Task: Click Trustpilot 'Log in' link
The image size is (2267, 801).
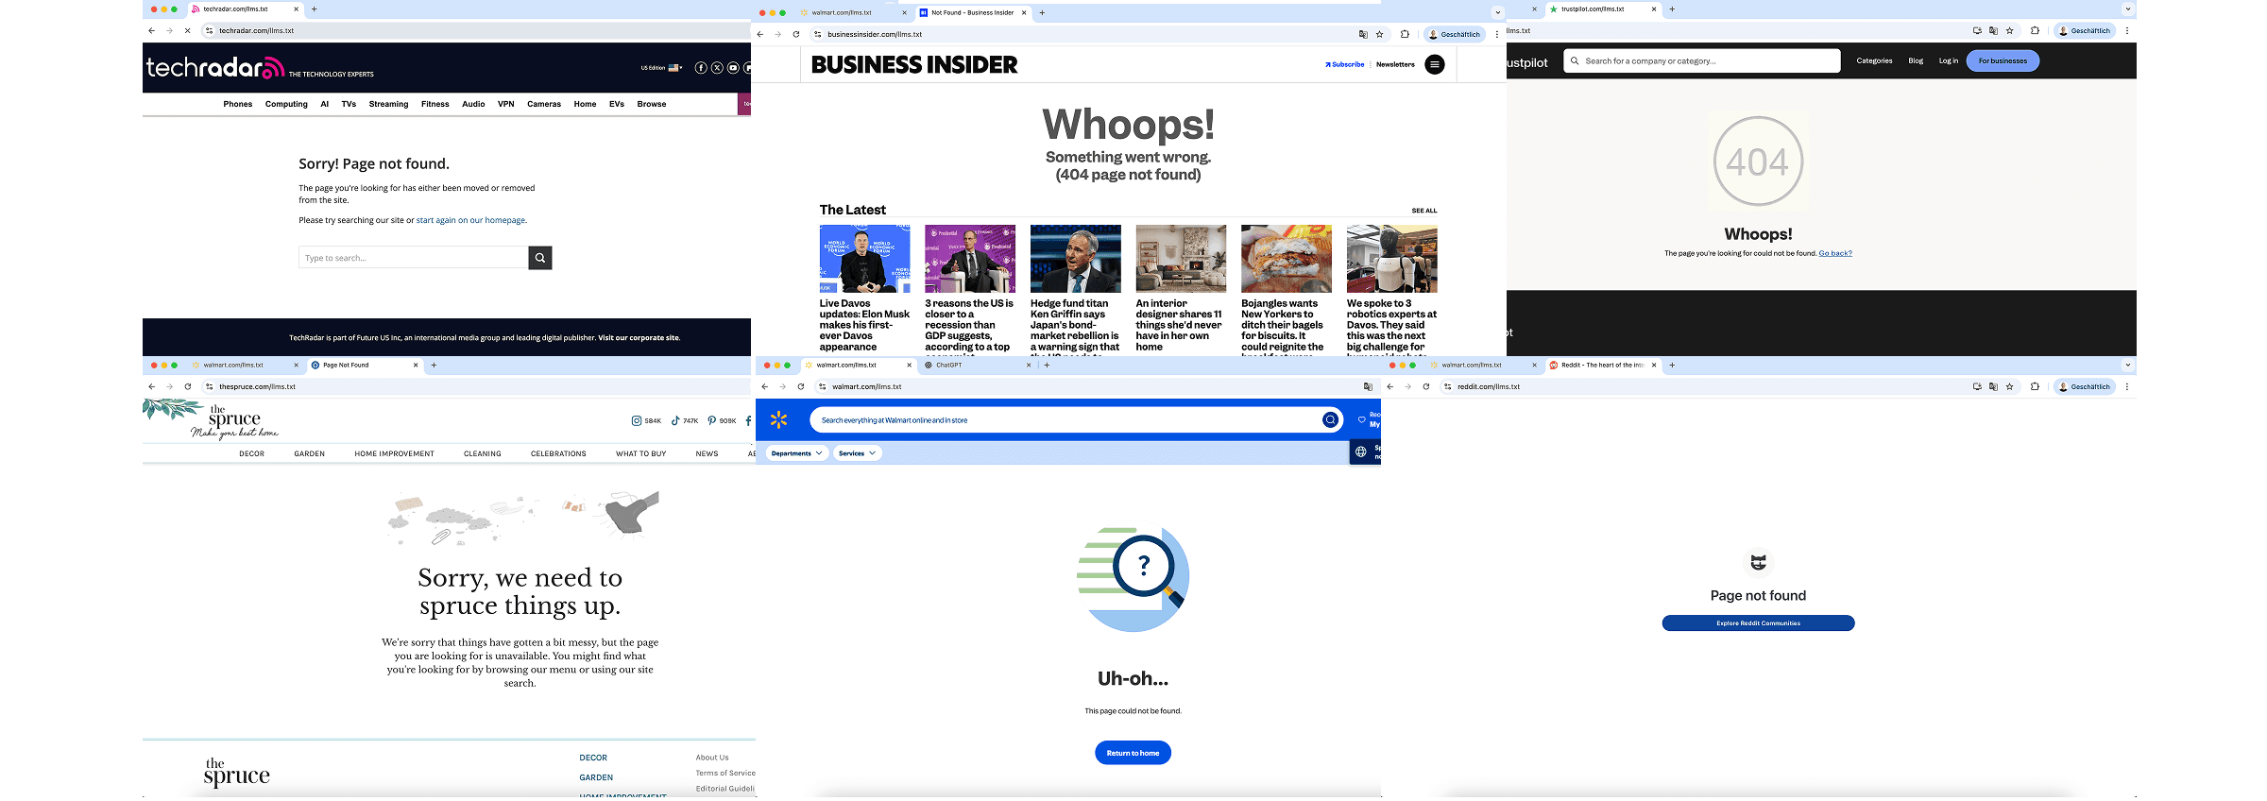Action: click(x=1948, y=60)
